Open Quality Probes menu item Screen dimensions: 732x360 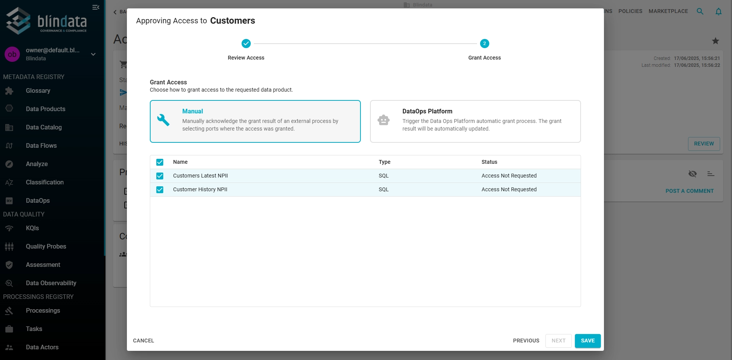[x=46, y=247]
